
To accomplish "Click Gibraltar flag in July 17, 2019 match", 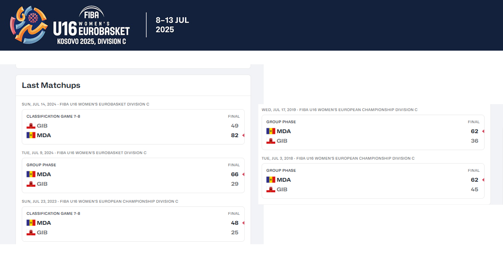I will point(271,141).
